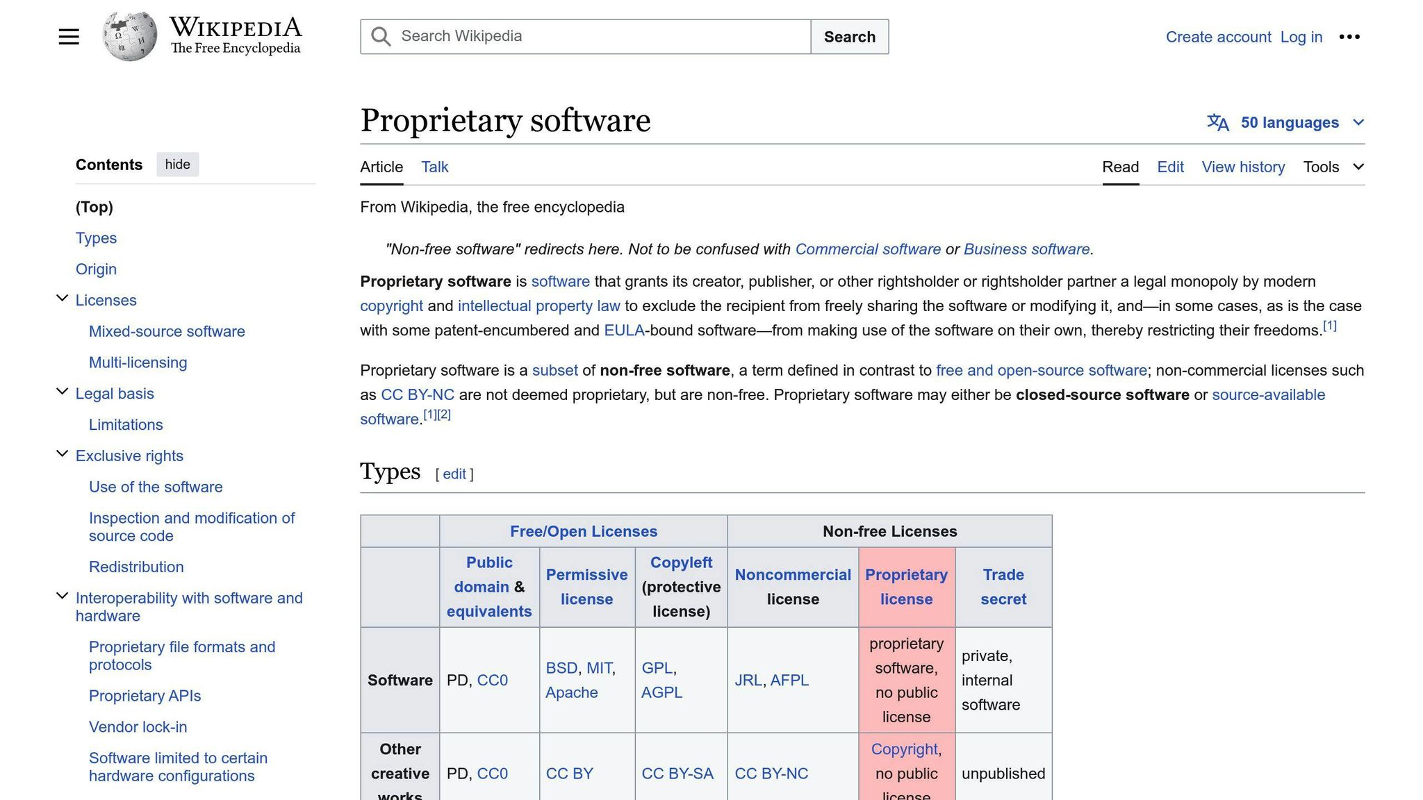Click the Create account link
Viewport: 1423px width, 800px height.
(1218, 36)
